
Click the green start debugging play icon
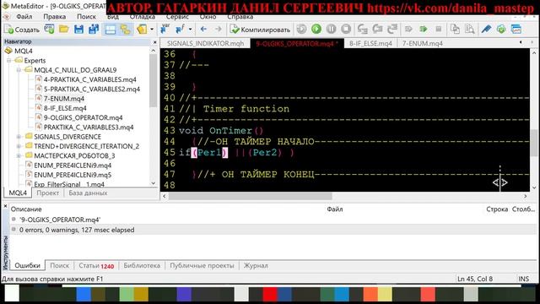(x=316, y=30)
